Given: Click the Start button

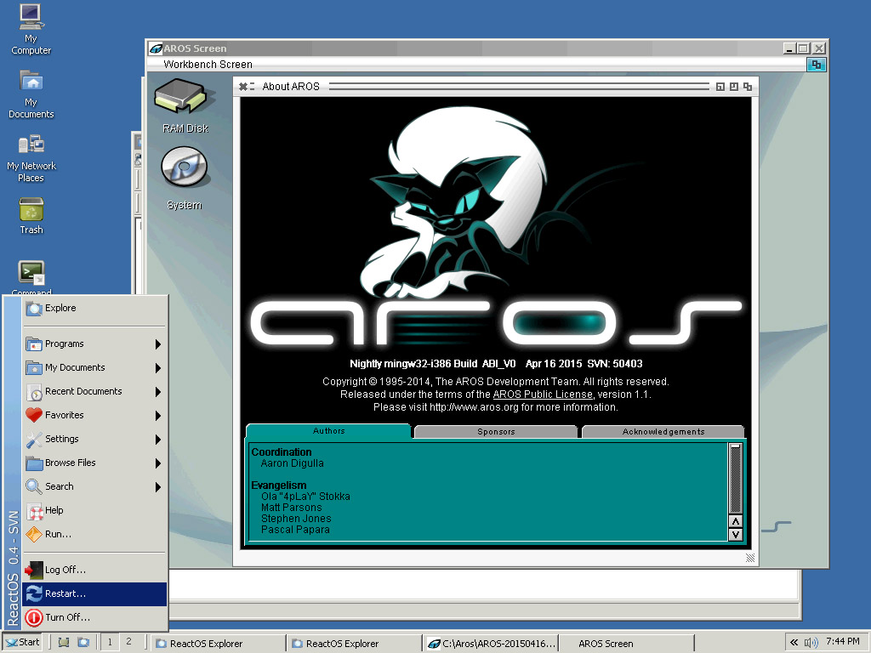Looking at the screenshot, I should pyautogui.click(x=22, y=643).
